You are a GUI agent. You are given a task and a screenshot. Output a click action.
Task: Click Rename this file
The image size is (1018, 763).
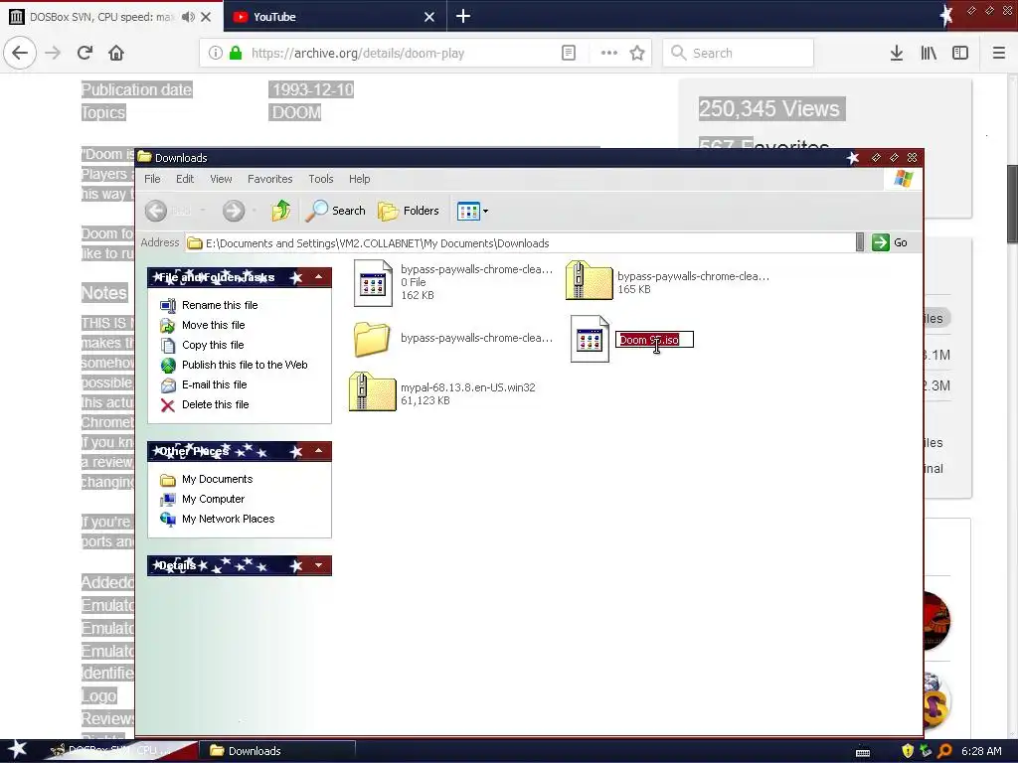tap(220, 305)
